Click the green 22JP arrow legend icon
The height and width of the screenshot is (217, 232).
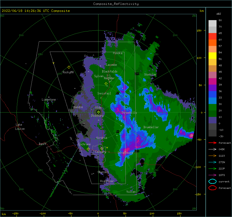[212, 168]
